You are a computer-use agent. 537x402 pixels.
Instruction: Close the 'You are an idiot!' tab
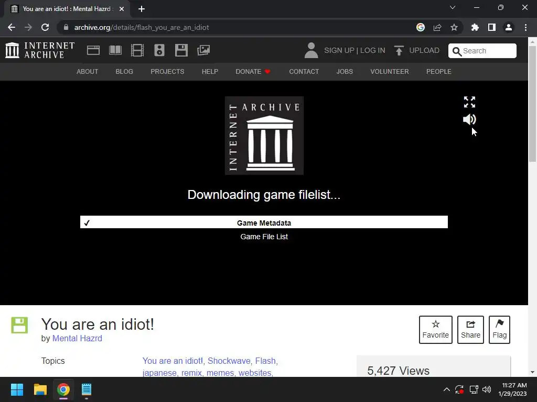click(x=122, y=9)
